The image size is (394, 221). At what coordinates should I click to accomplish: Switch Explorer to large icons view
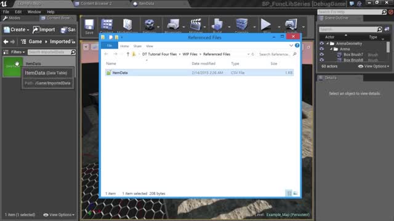(x=295, y=193)
